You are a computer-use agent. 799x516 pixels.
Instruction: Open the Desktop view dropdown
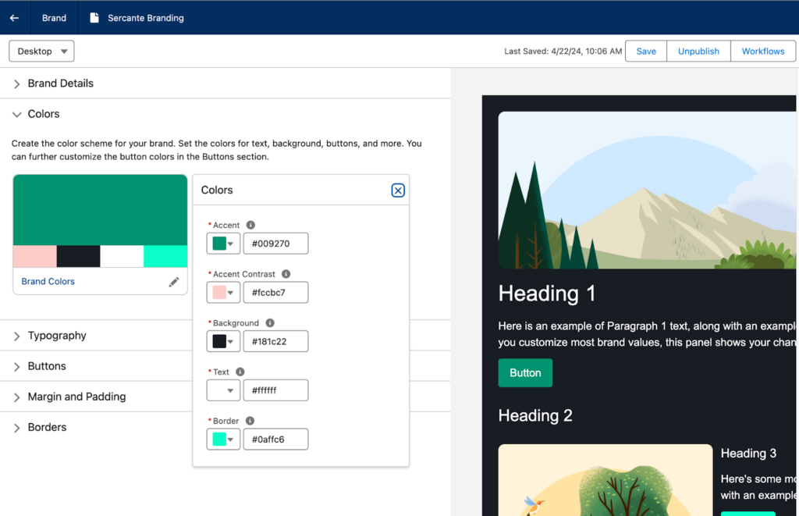coord(41,52)
